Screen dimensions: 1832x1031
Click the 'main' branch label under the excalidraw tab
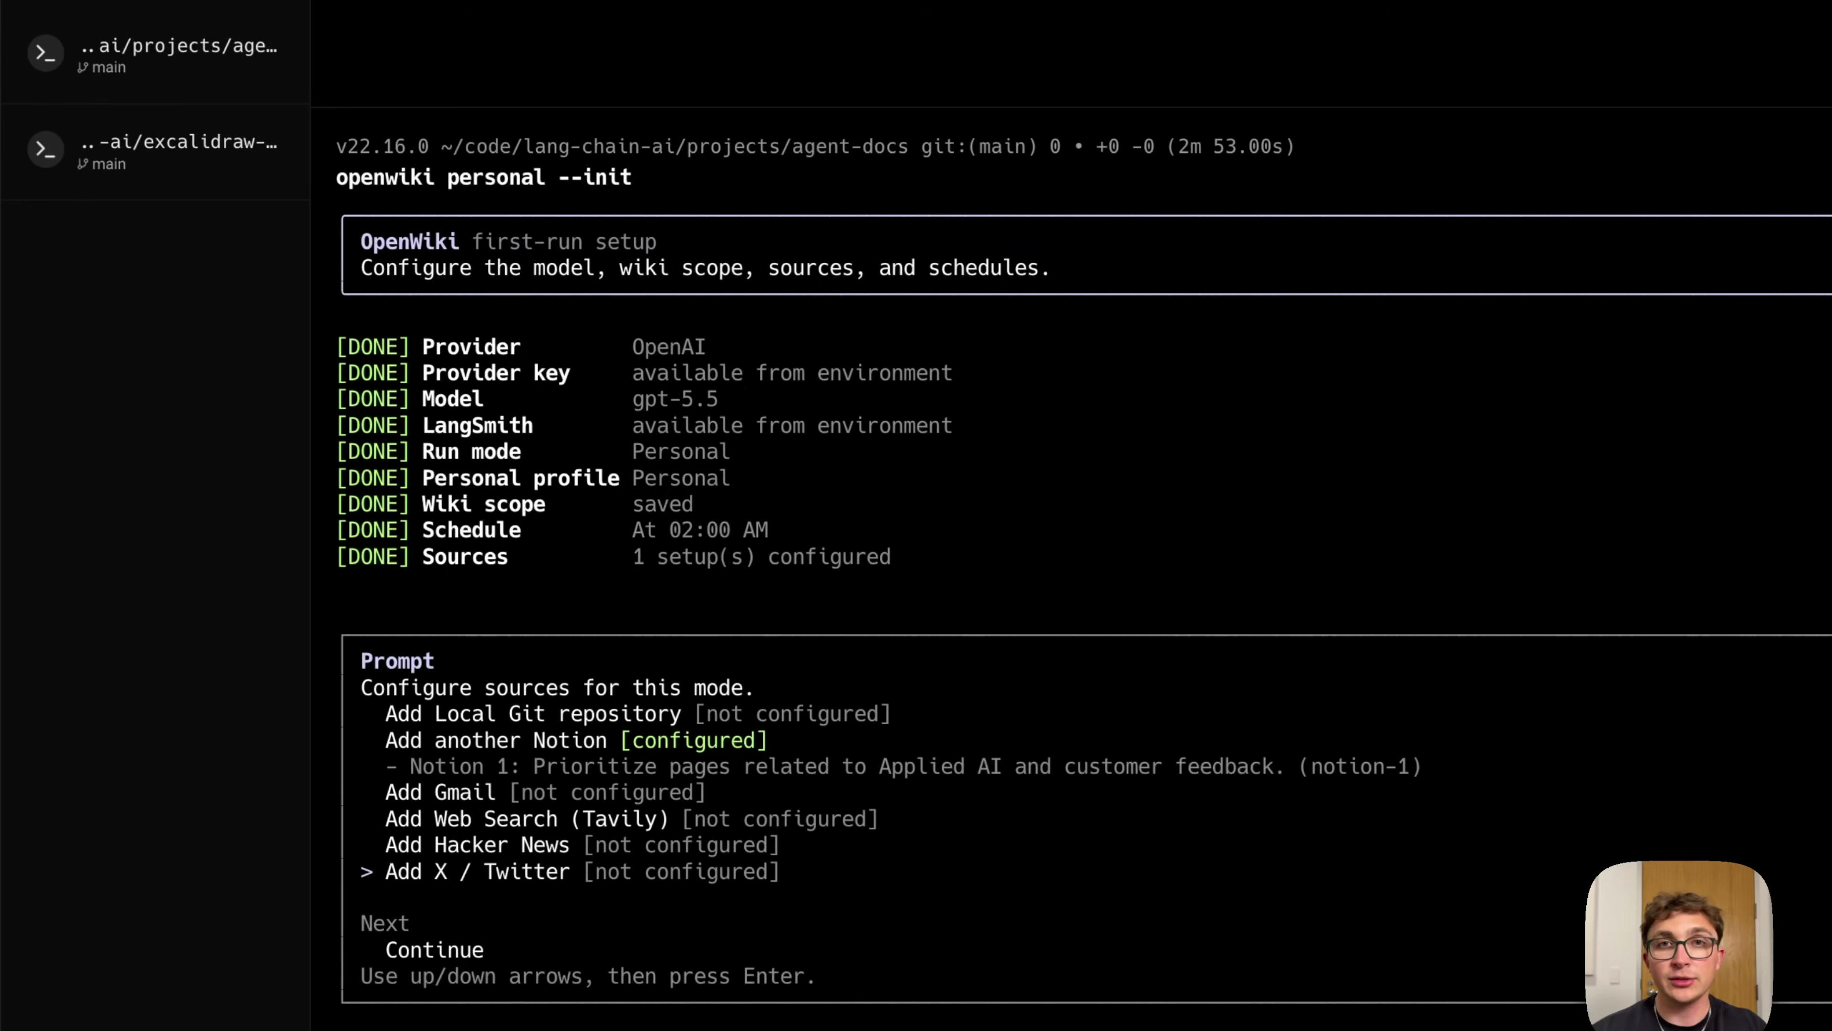(109, 164)
